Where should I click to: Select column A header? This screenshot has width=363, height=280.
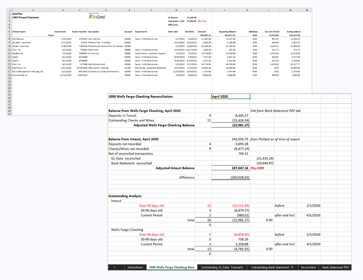pos(33,10)
